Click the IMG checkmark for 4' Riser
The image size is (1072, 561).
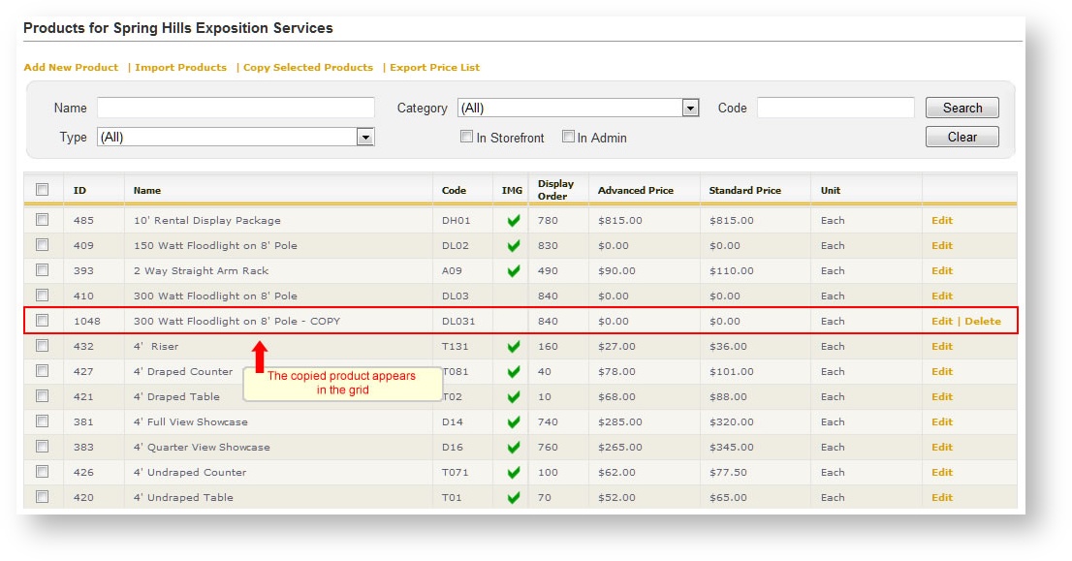click(511, 346)
